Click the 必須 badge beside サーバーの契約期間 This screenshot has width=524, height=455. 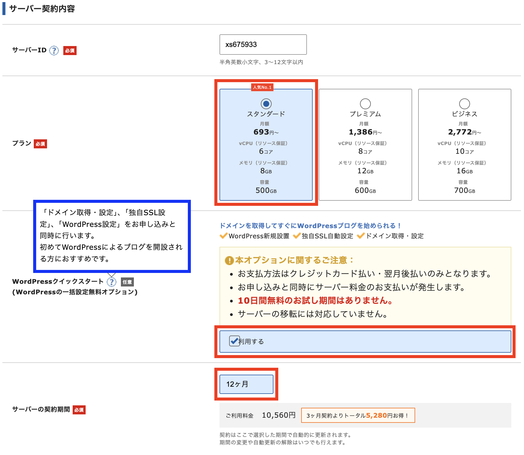(79, 410)
